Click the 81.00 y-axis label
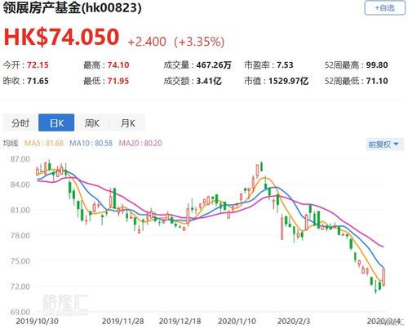The image size is (408, 329). [x=20, y=210]
